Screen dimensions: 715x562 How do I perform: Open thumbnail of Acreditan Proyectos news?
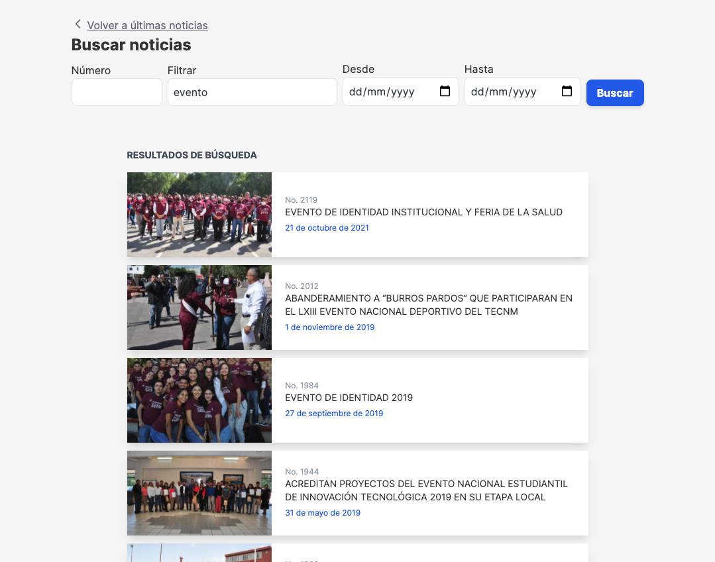point(199,493)
